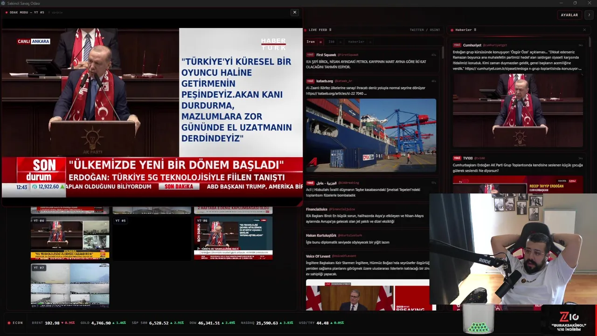The height and width of the screenshot is (336, 597).
Task: Select the YT #7 multi-camera stream thumbnail
Action: click(70, 285)
